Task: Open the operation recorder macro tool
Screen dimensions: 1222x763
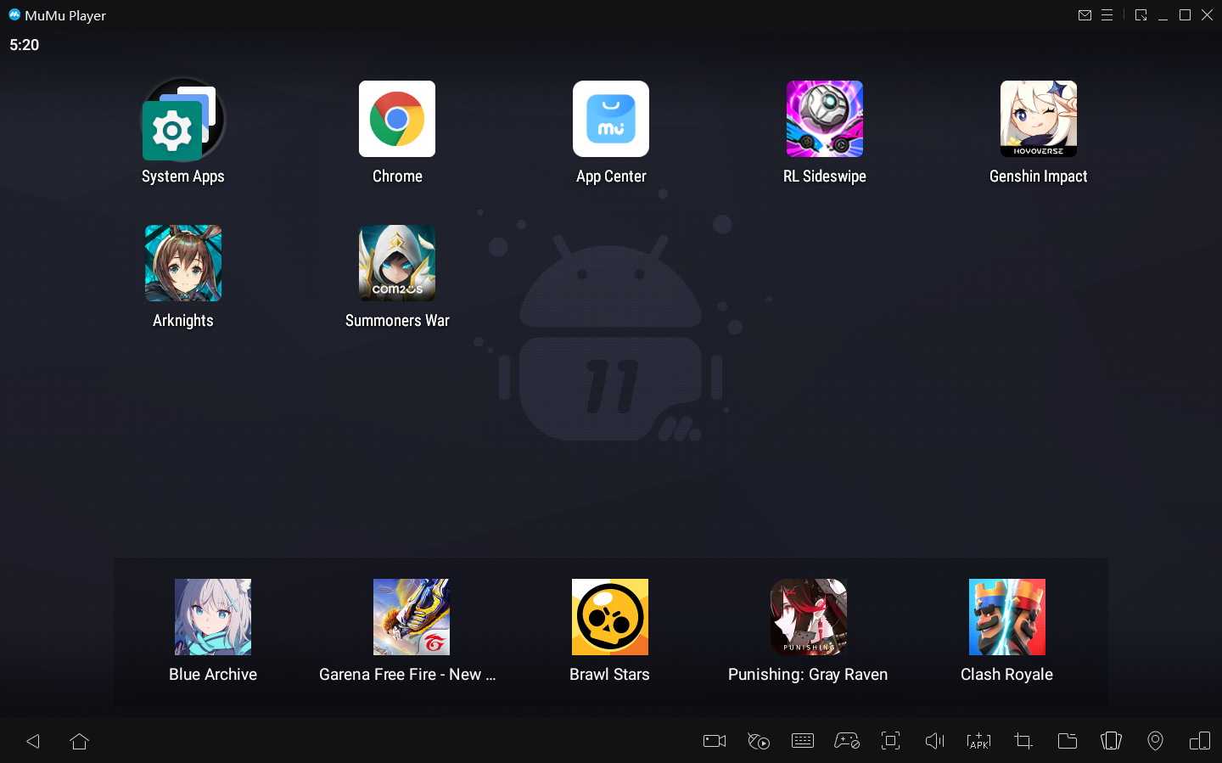Action: tap(759, 741)
